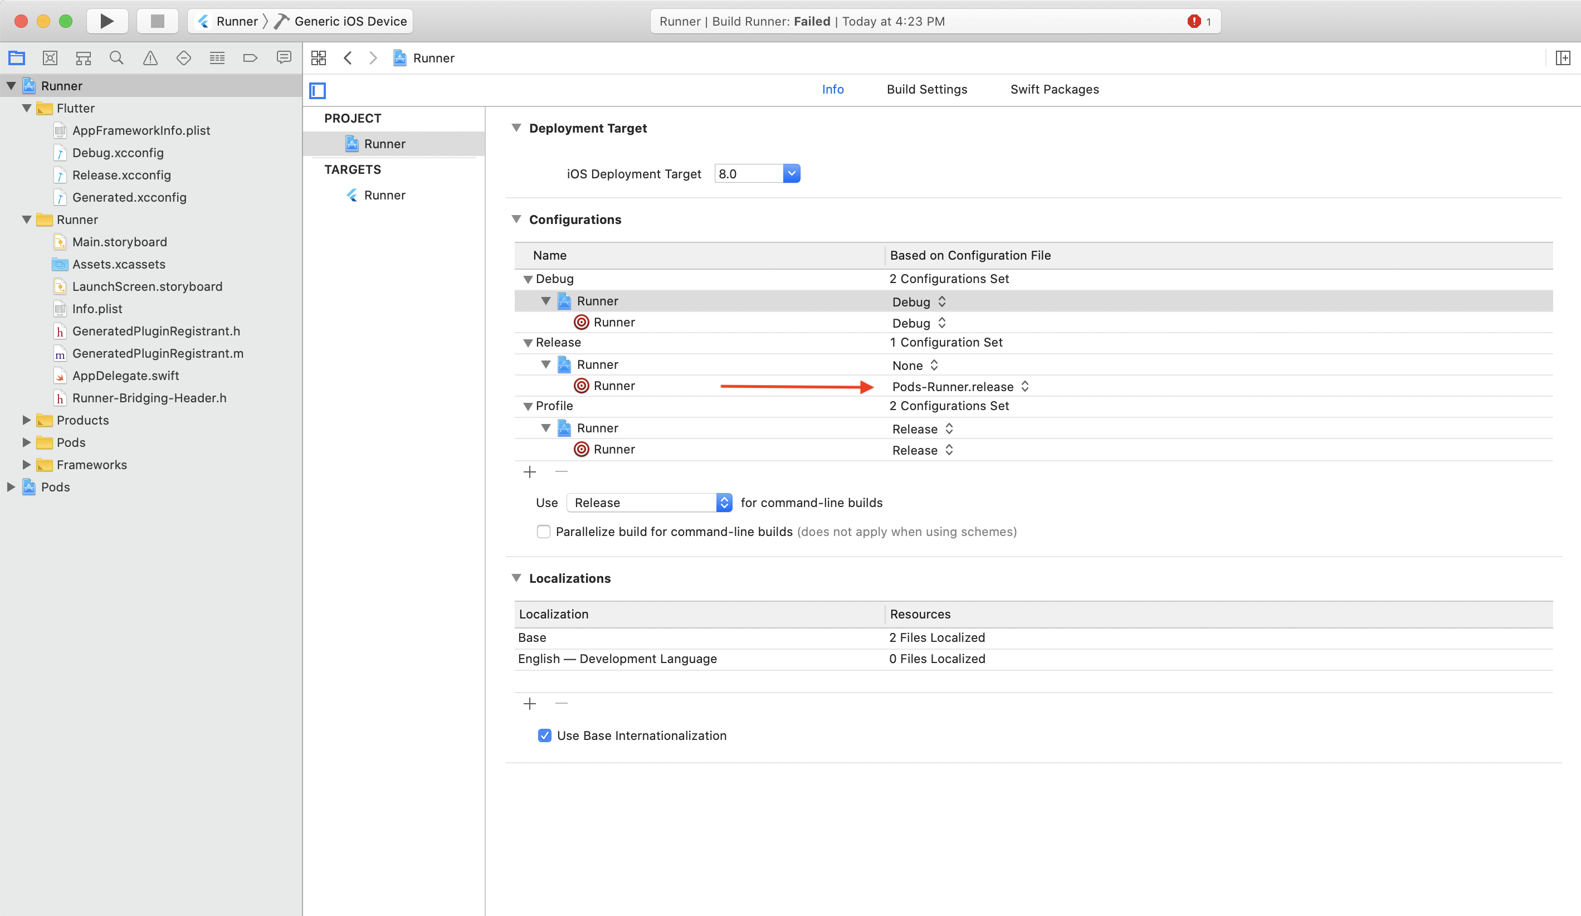The width and height of the screenshot is (1581, 916).
Task: Collapse the Profile configuration row
Action: (x=528, y=407)
